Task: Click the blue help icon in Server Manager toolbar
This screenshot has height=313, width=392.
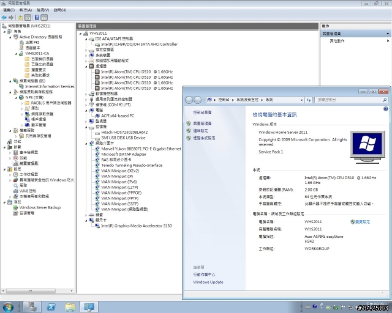Action: tap(37, 18)
